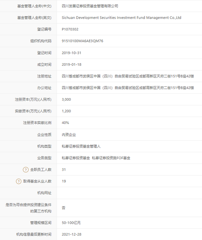Select registered capital value 3,000

pos(66,100)
